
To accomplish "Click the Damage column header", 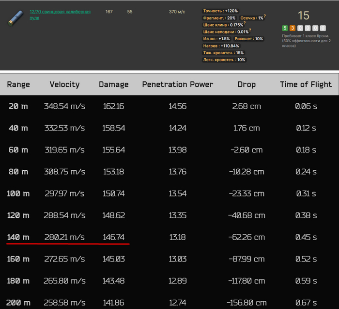I will 114,84.
